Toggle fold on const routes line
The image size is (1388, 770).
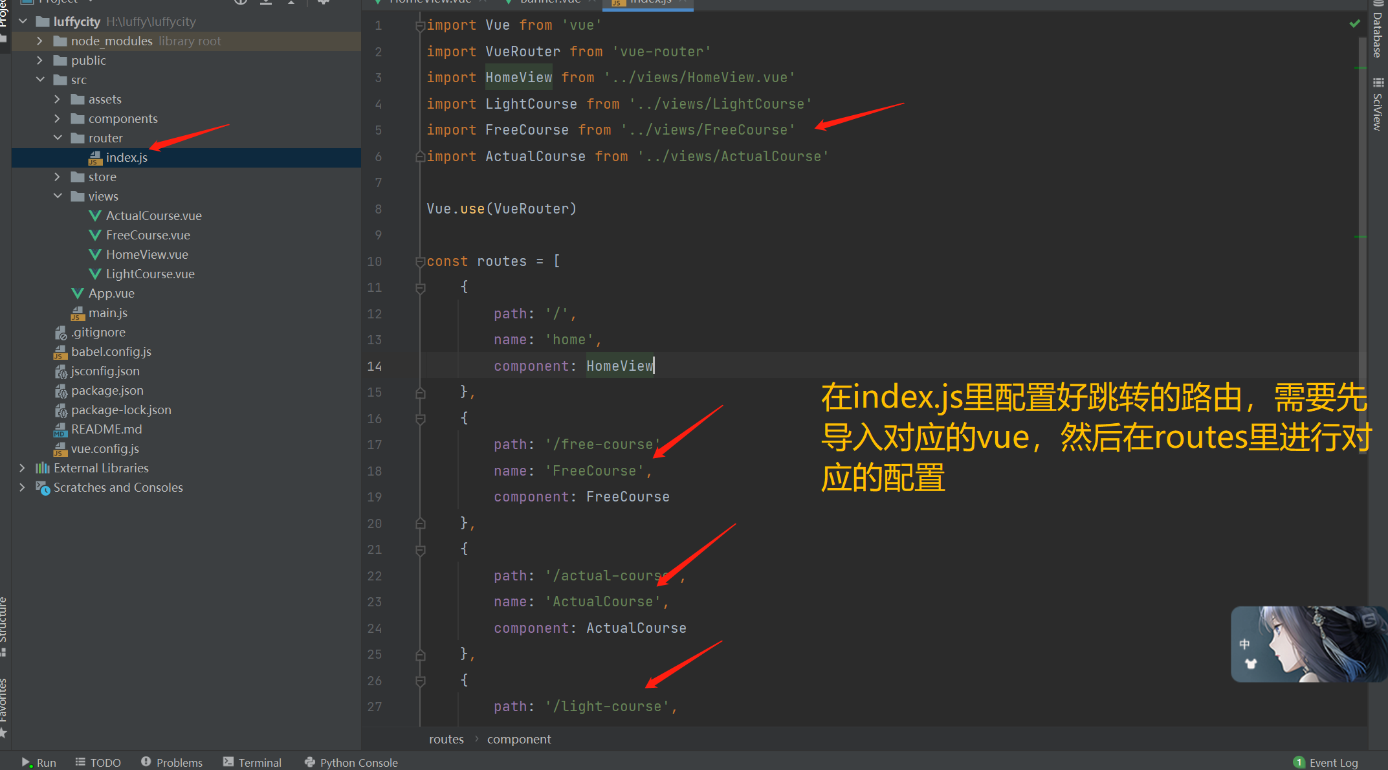point(420,261)
